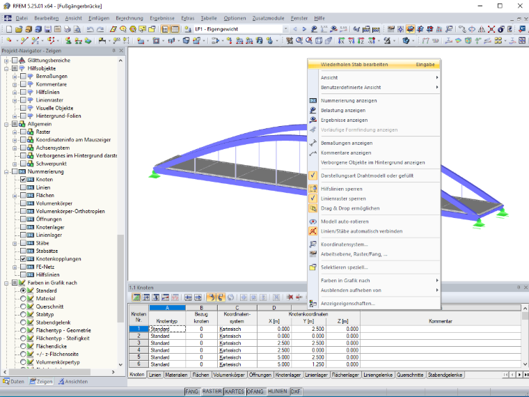The image size is (529, 397).
Task: Expand the Stäbe numbering node
Action: 15,243
